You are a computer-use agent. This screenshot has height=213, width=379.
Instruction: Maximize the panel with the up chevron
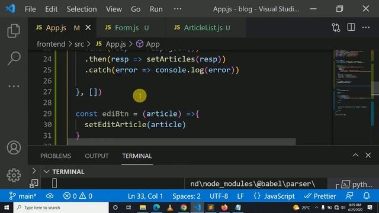[x=355, y=155]
